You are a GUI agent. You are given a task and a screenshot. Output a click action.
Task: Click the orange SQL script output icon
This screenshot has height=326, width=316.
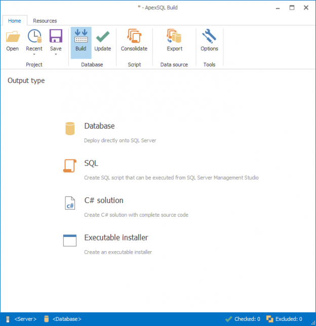(x=70, y=166)
